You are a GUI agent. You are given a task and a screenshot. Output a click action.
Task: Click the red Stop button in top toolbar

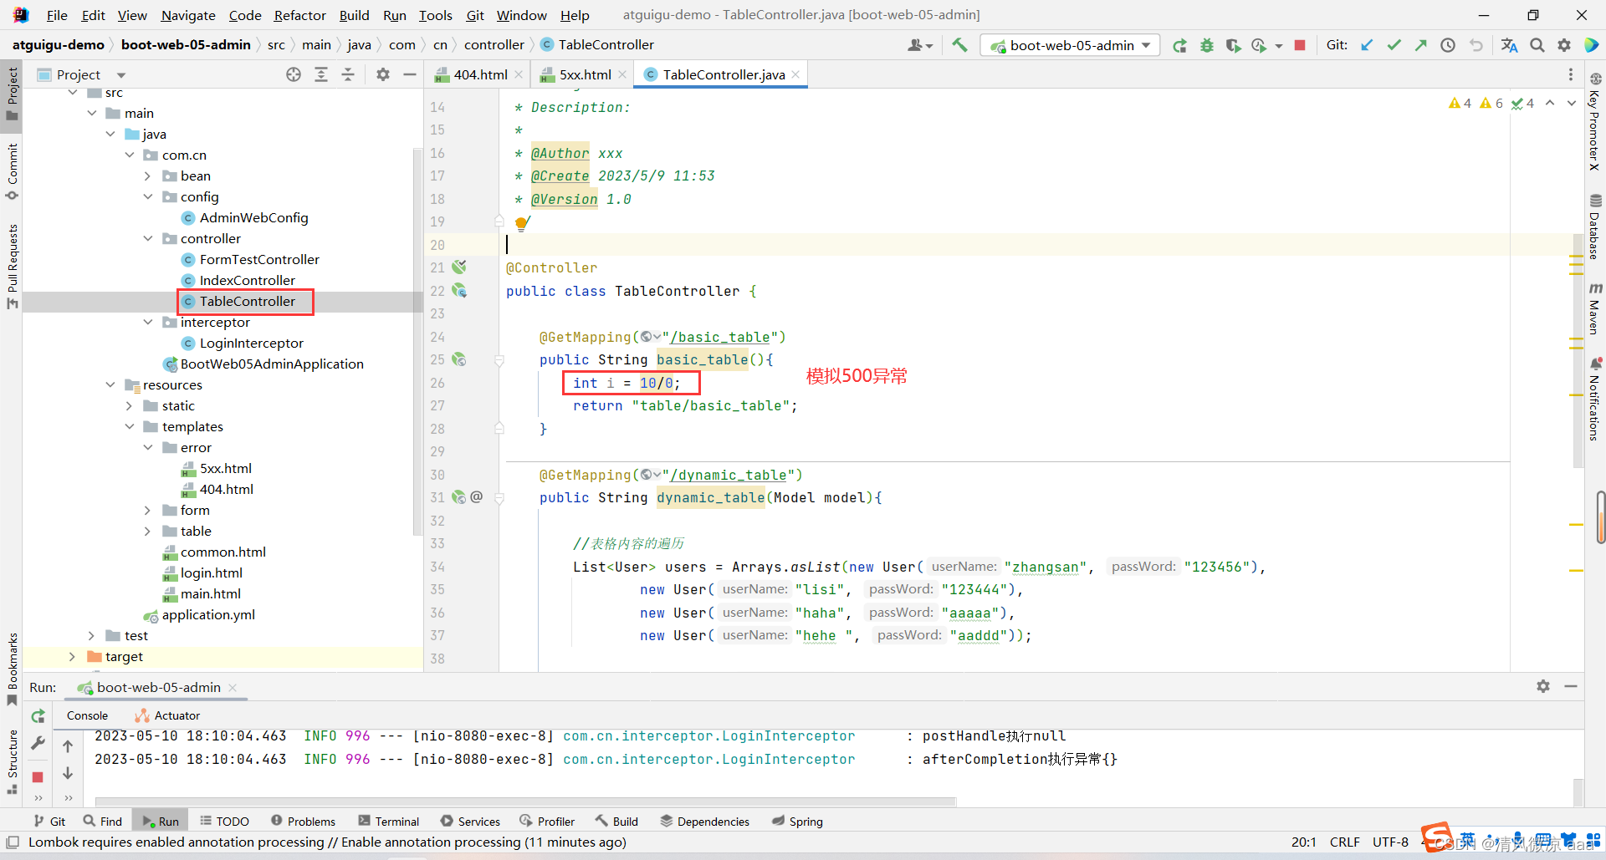[1300, 45]
